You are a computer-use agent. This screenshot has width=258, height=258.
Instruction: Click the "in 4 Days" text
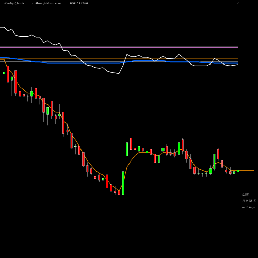coord(248,207)
